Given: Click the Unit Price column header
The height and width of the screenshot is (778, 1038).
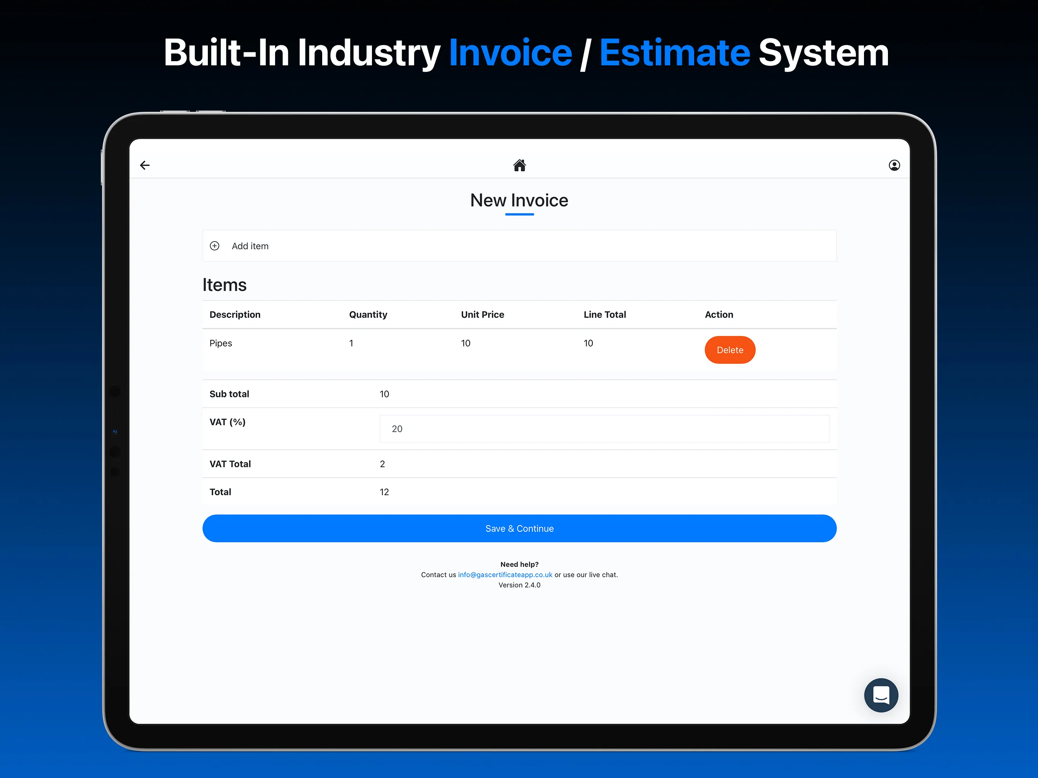Looking at the screenshot, I should 483,315.
